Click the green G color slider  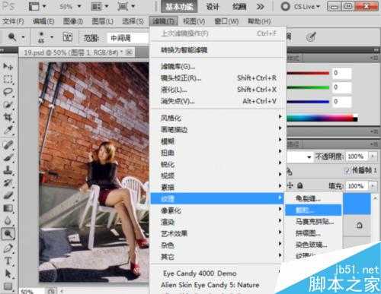coord(308,87)
